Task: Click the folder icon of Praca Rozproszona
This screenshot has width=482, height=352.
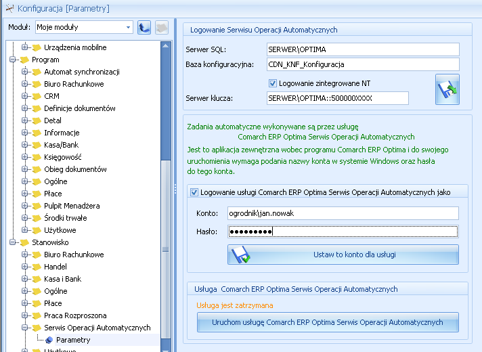Action: tap(37, 315)
